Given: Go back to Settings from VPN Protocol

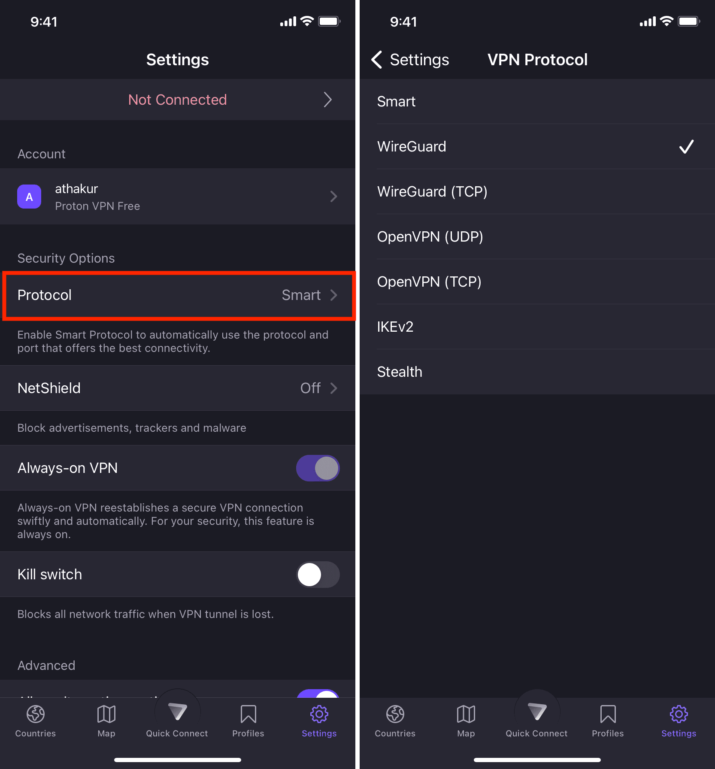Looking at the screenshot, I should tap(410, 60).
